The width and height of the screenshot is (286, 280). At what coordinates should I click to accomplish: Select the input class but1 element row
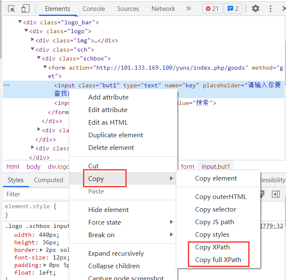point(143,89)
